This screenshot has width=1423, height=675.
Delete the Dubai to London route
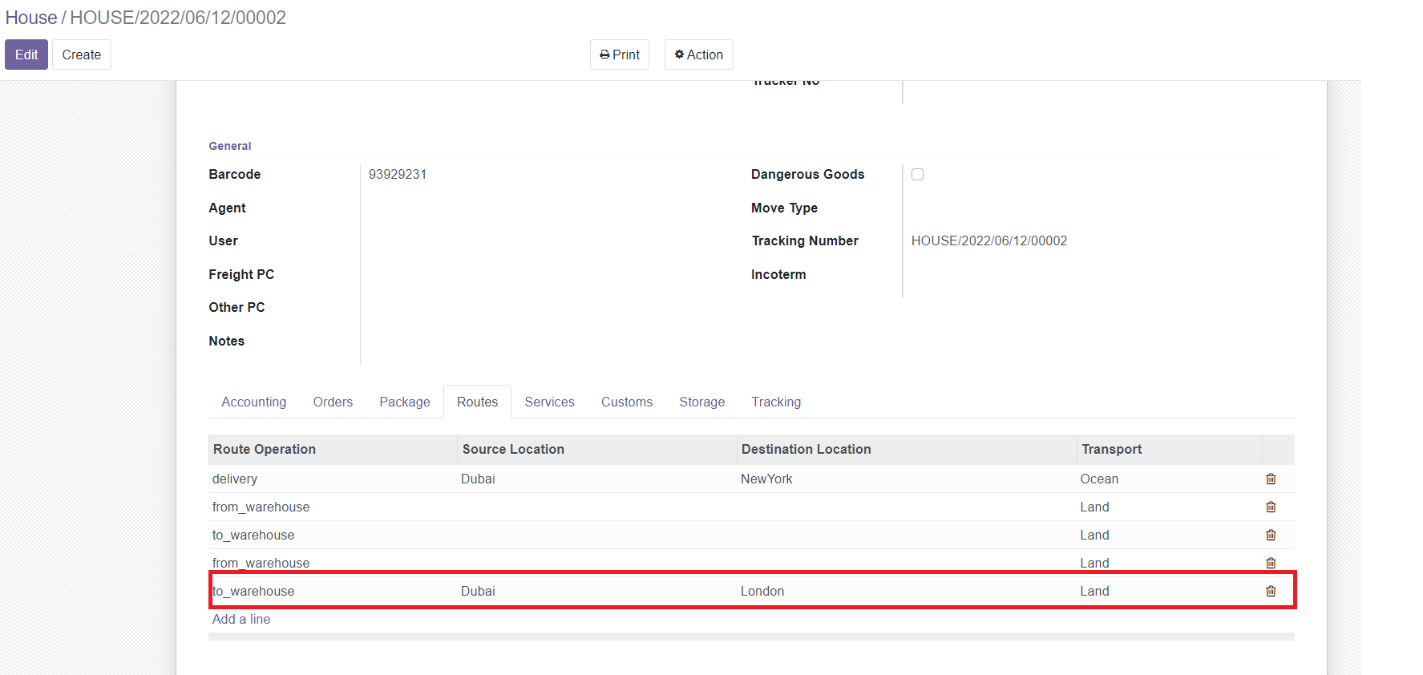[1271, 591]
